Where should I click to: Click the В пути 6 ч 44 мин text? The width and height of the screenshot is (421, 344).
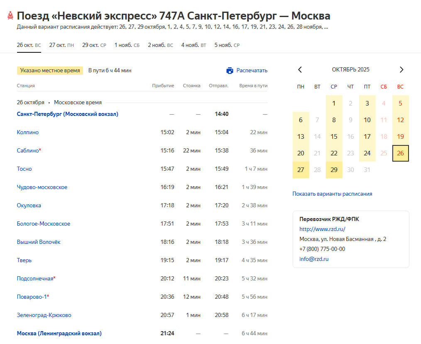110,70
